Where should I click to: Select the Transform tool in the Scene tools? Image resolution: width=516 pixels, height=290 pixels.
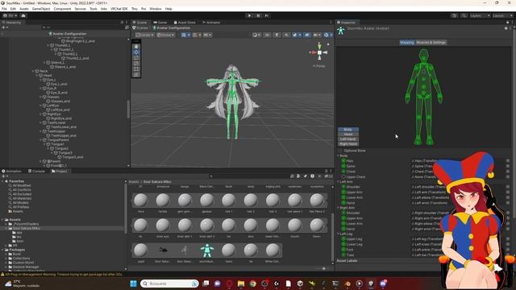(136, 75)
